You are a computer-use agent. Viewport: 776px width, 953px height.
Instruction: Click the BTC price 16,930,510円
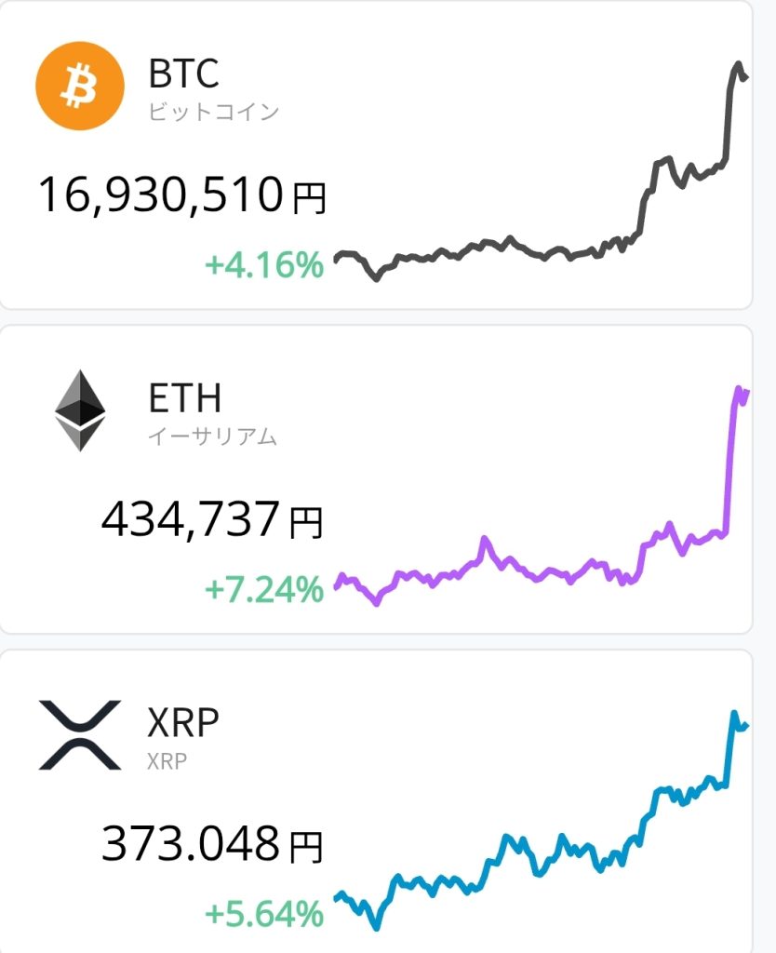click(x=181, y=196)
